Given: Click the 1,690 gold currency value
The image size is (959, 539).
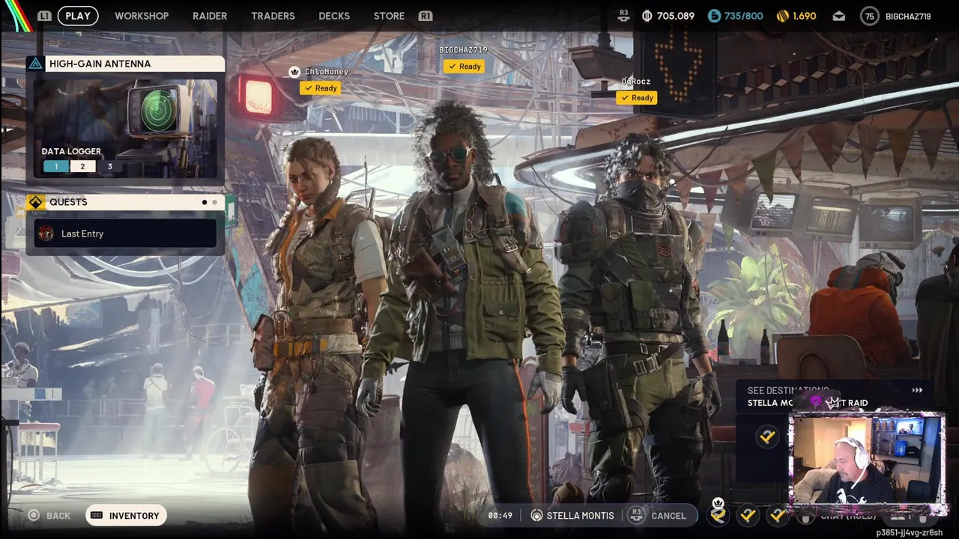Looking at the screenshot, I should coord(804,16).
